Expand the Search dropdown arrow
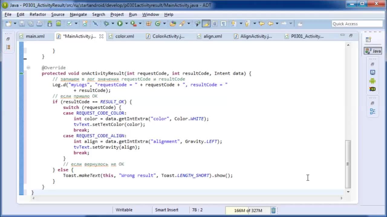Image resolution: width=387 pixels, height=217 pixels. point(189,24)
